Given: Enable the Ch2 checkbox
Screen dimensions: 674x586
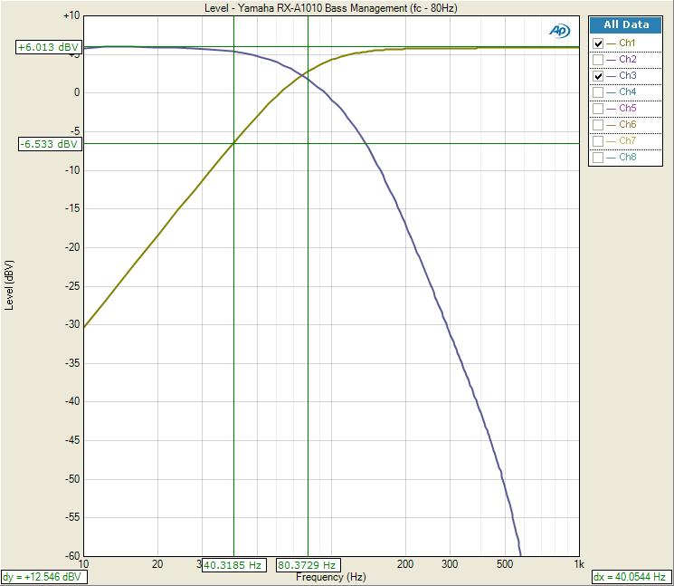Looking at the screenshot, I should 598,60.
